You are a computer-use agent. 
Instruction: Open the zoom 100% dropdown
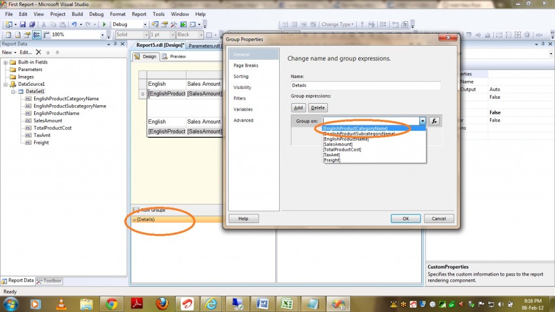coord(102,35)
